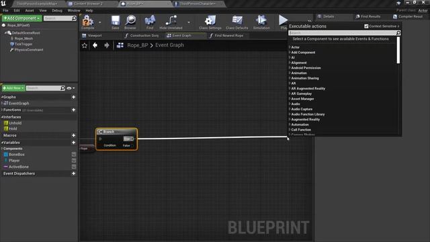Toggle Player variable visibility
The height and width of the screenshot is (242, 430).
[x=74, y=161]
